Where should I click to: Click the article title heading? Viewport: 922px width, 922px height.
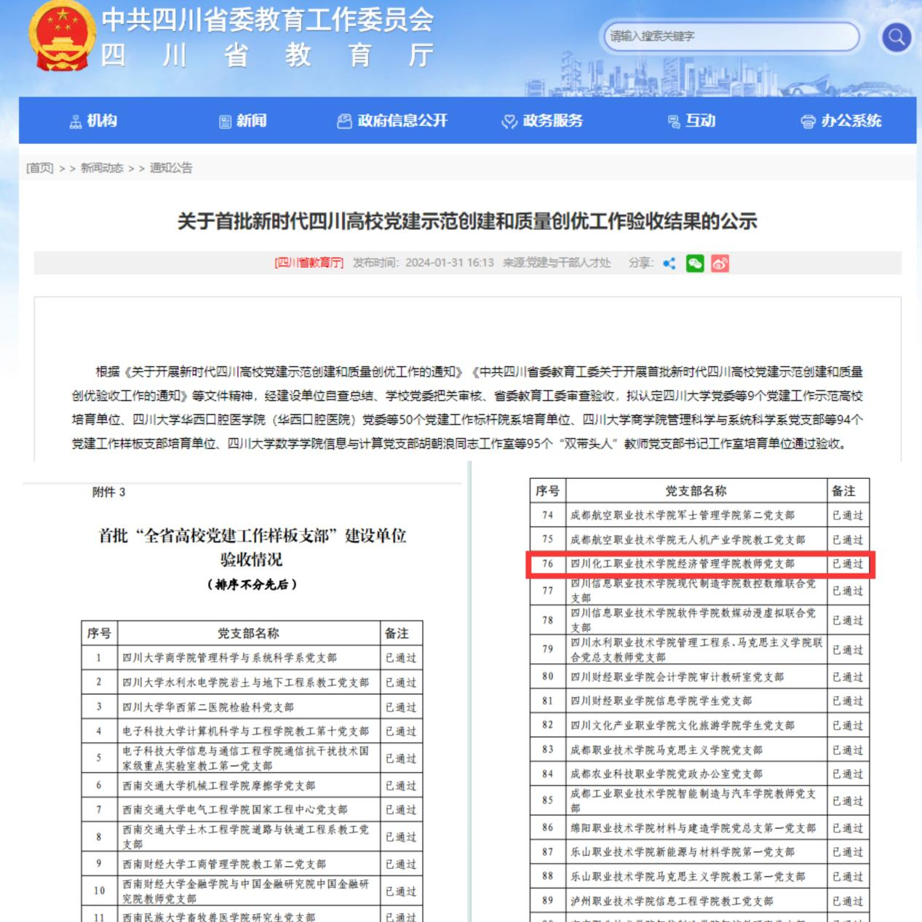pos(467,220)
